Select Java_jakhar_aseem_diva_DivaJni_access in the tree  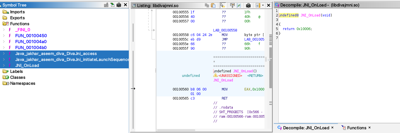(56, 54)
